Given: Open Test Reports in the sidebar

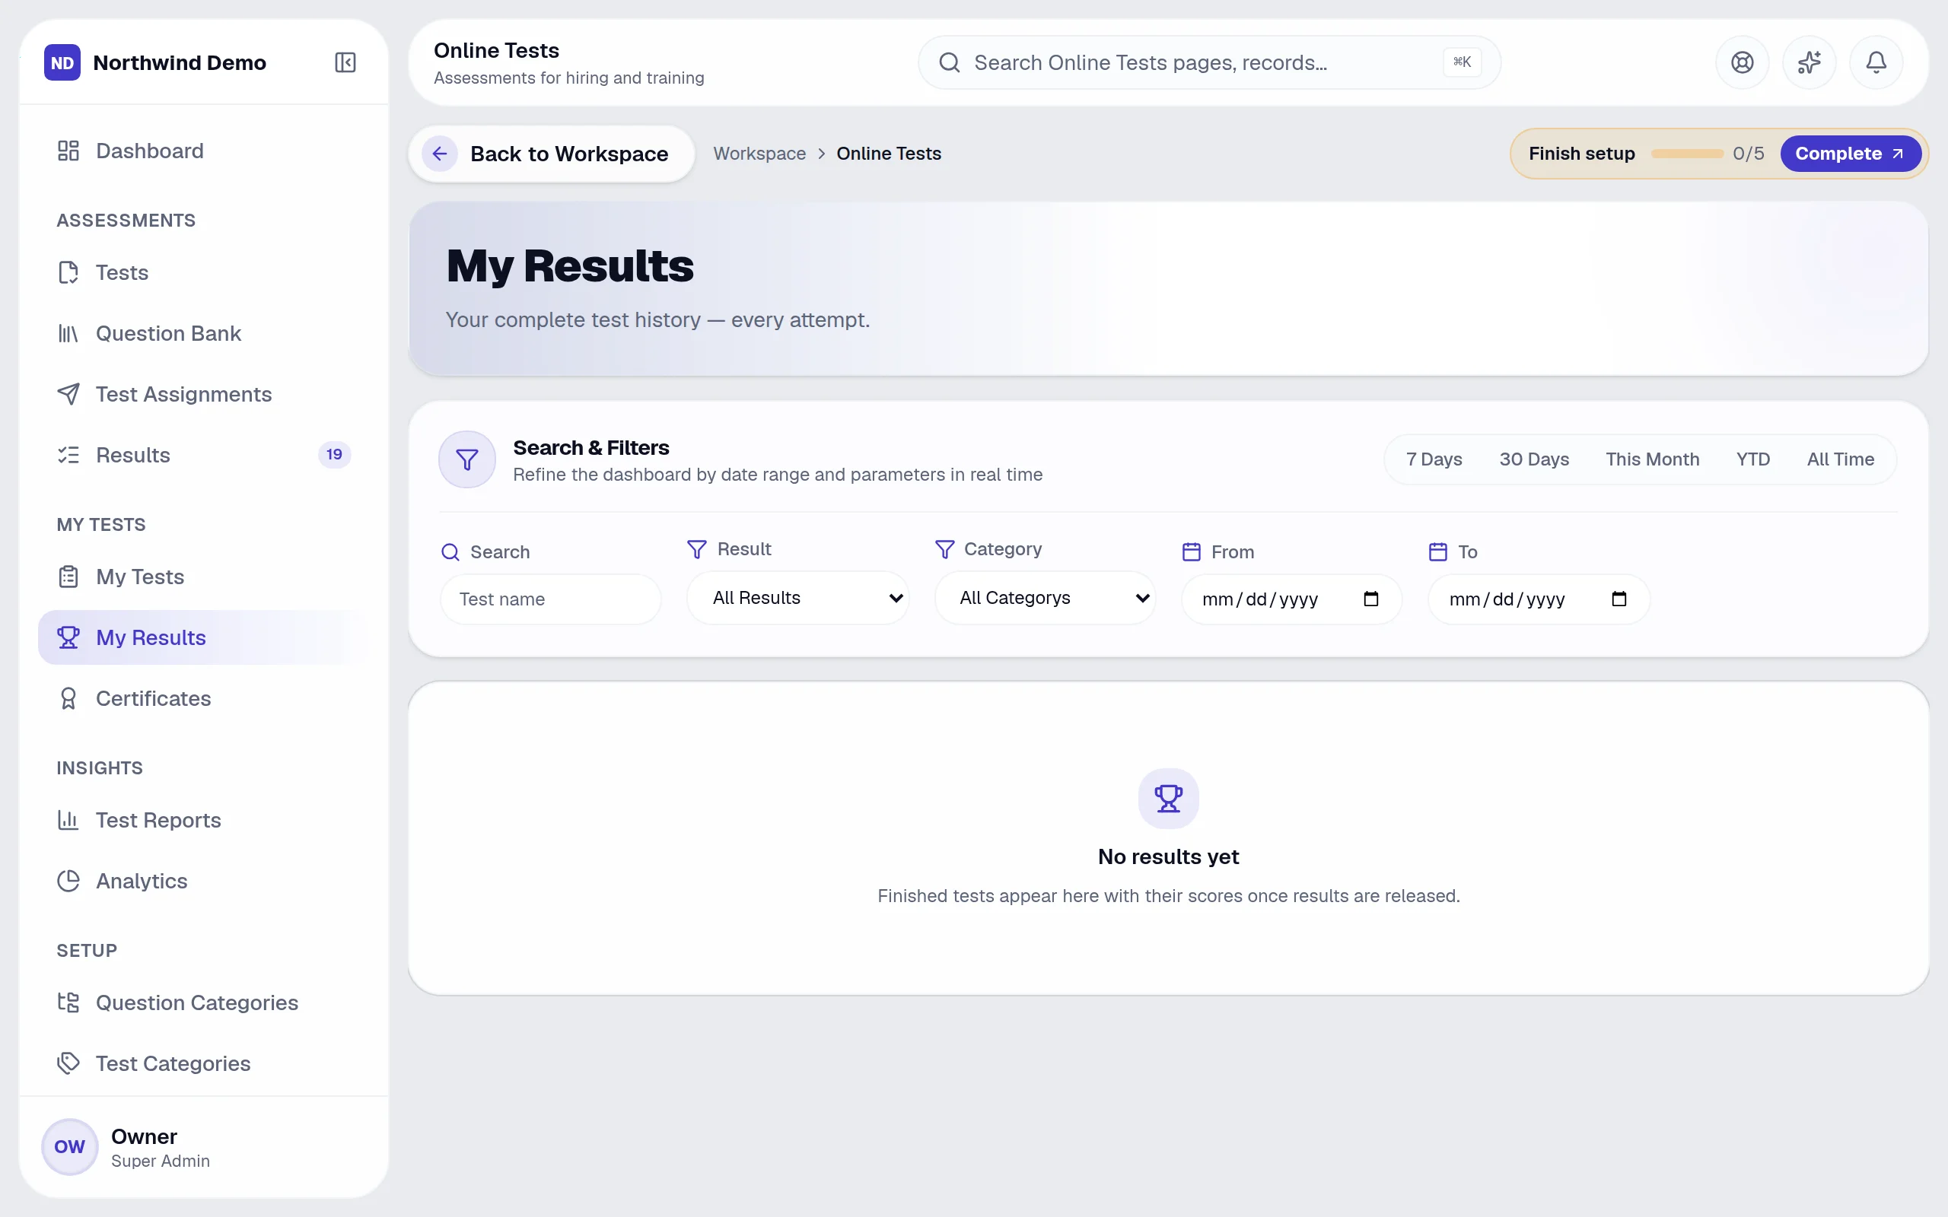Looking at the screenshot, I should (x=204, y=820).
